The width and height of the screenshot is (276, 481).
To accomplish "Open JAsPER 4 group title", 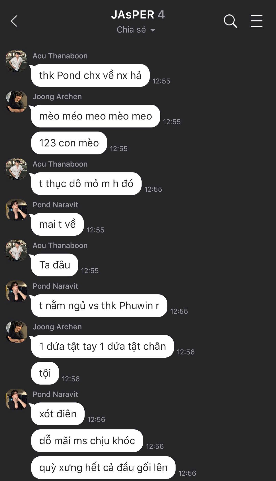I will click(x=138, y=15).
